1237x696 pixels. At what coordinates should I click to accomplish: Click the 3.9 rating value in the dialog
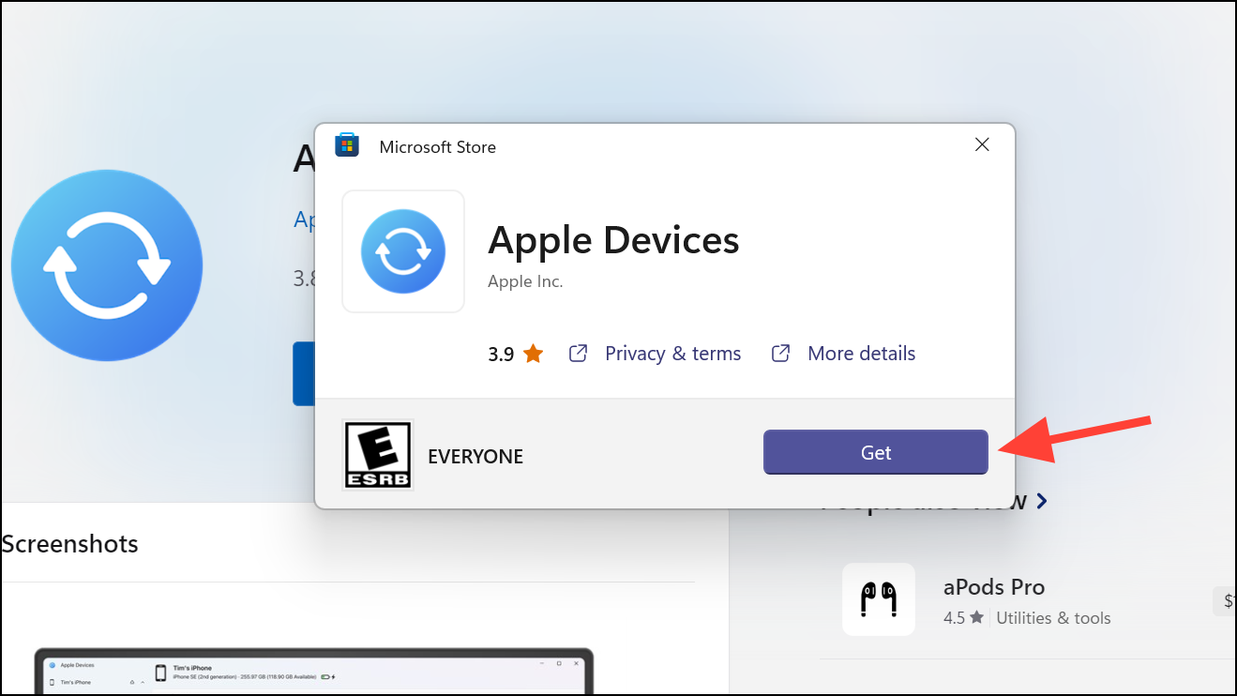[x=498, y=353]
